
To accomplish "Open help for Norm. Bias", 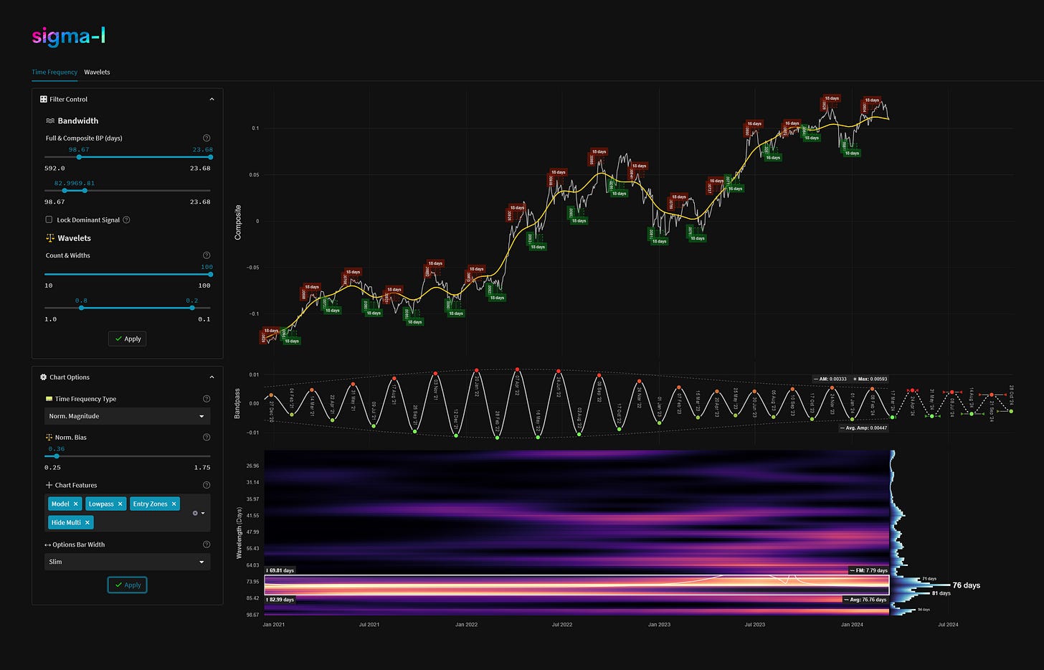I will 207,437.
